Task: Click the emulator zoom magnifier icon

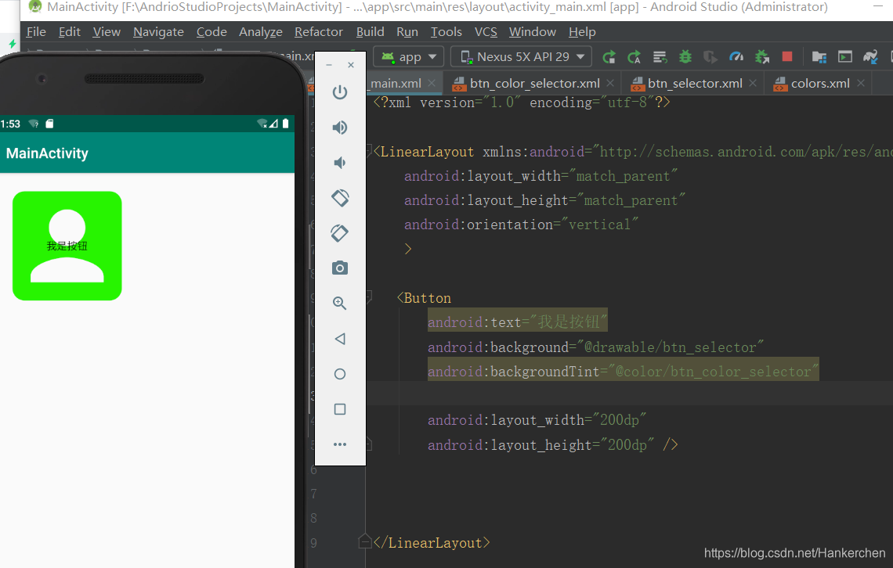Action: [x=340, y=303]
